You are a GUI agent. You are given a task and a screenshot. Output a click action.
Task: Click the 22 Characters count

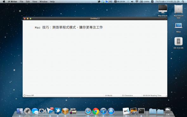tap(127, 95)
